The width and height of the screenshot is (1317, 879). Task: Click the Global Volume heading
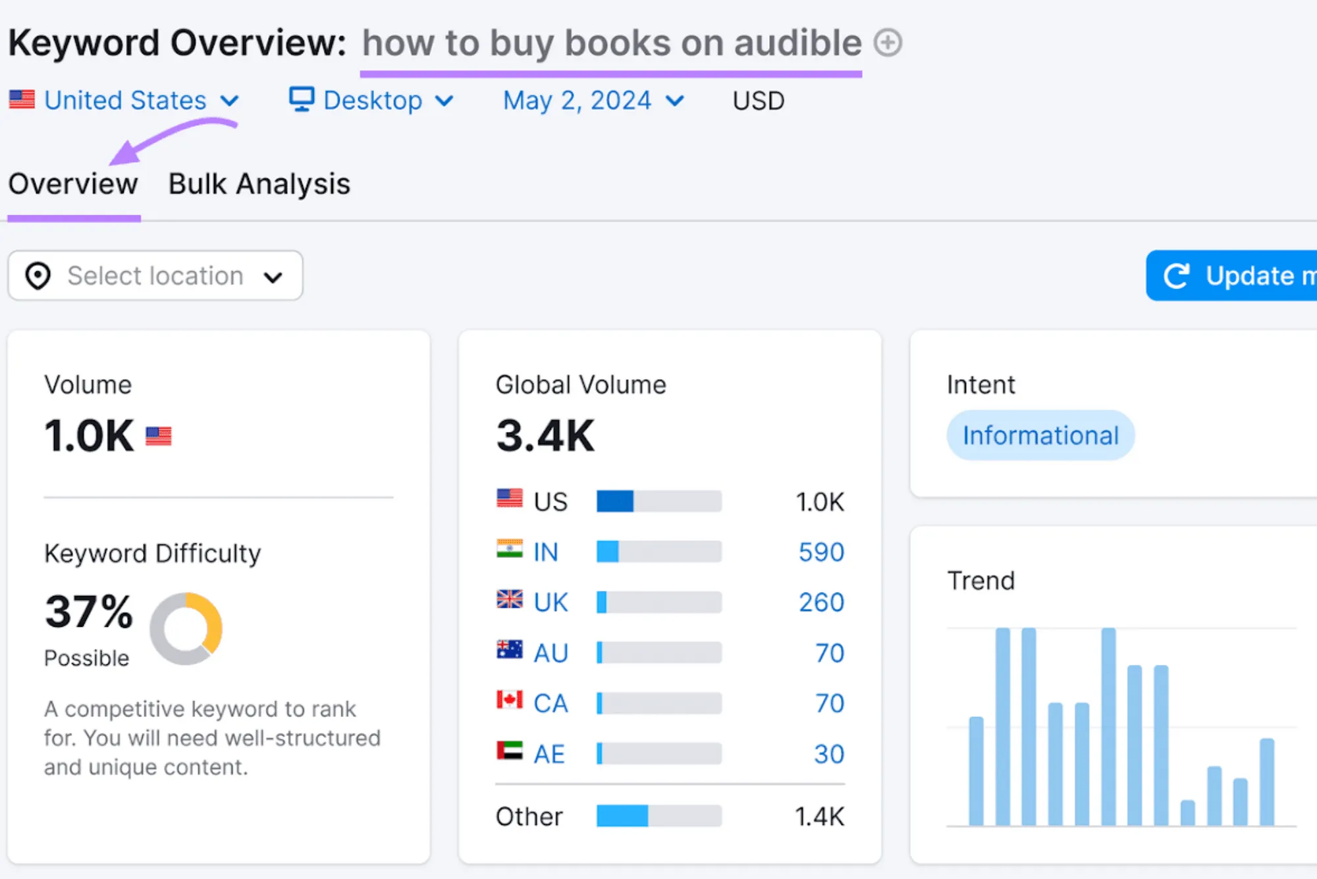click(x=581, y=385)
